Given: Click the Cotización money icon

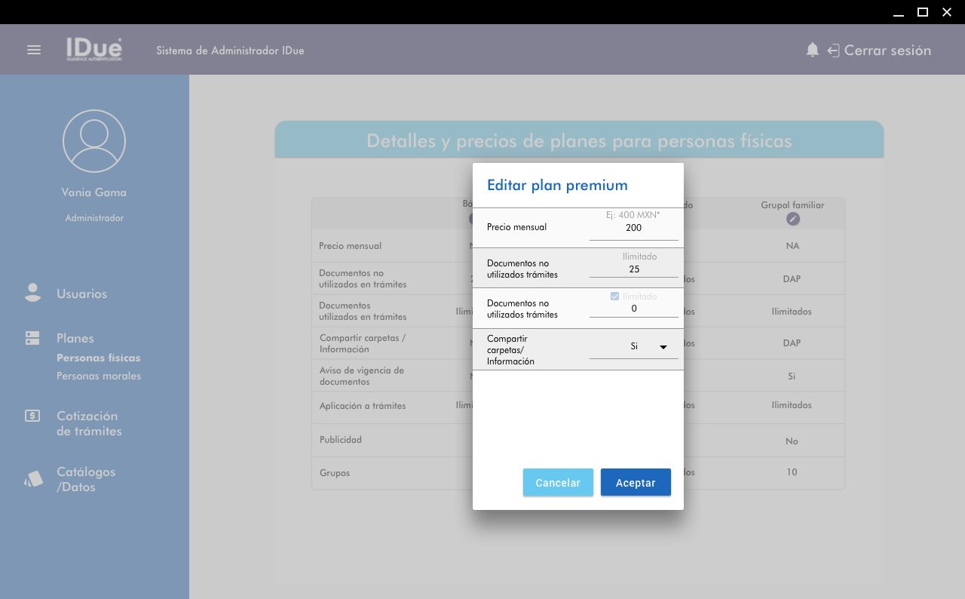Looking at the screenshot, I should [x=32, y=416].
